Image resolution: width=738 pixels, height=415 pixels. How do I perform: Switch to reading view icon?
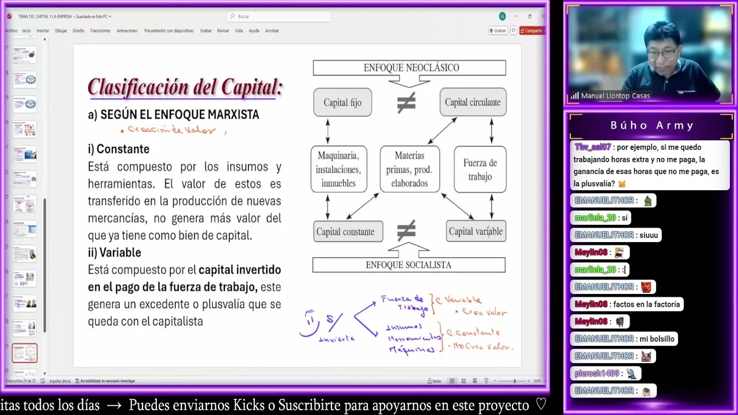(x=475, y=381)
